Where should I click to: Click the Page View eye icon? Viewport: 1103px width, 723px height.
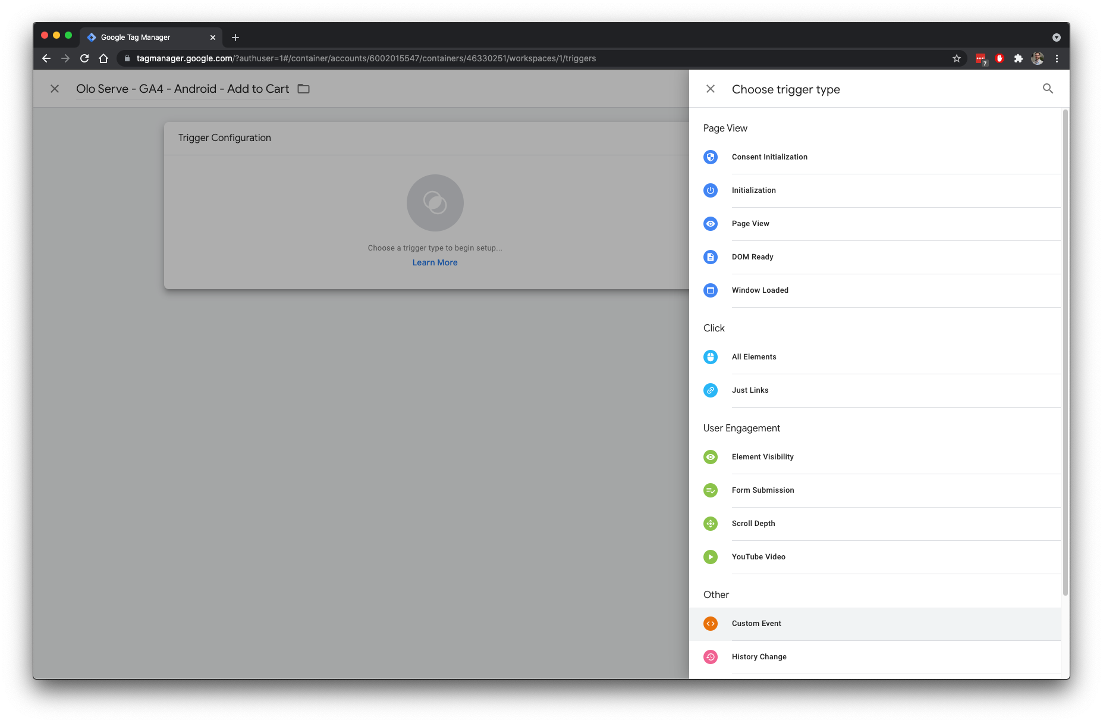pyautogui.click(x=711, y=224)
